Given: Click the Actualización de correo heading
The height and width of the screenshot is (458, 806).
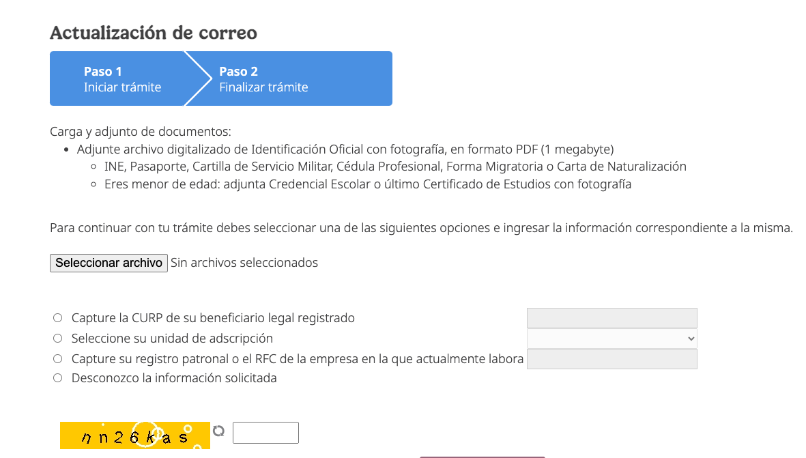Looking at the screenshot, I should (154, 33).
